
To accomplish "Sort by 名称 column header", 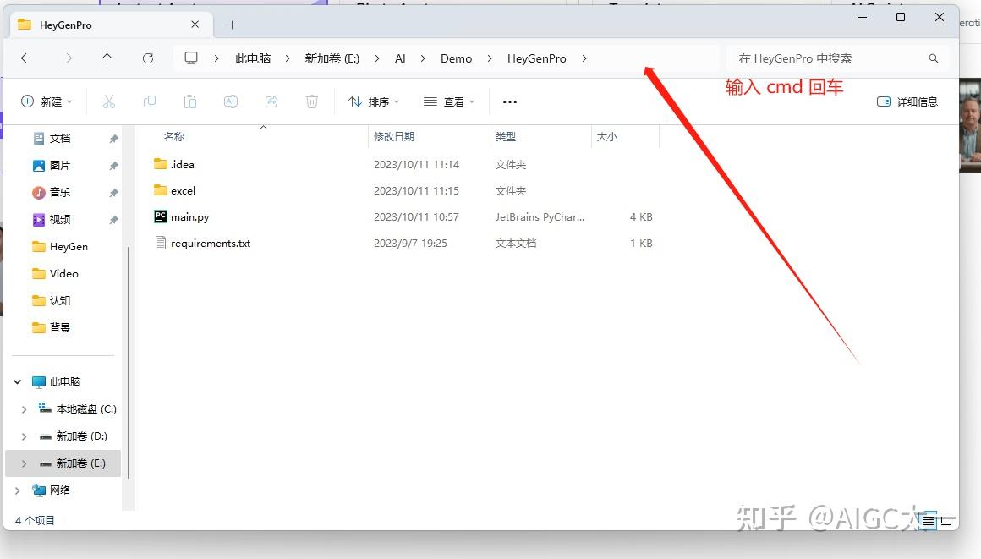I will coord(174,136).
